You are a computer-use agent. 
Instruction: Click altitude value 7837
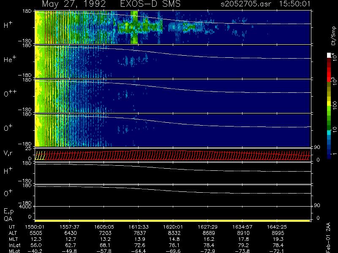coord(140,233)
